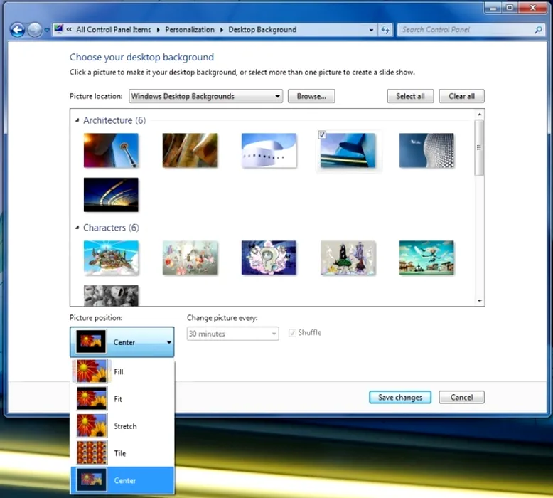This screenshot has height=498, width=553.
Task: Toggle the Shuffle checkbox
Action: pyautogui.click(x=292, y=333)
